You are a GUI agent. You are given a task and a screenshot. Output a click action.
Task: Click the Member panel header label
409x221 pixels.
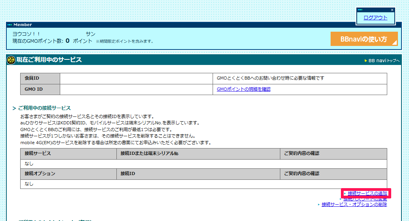(x=23, y=25)
